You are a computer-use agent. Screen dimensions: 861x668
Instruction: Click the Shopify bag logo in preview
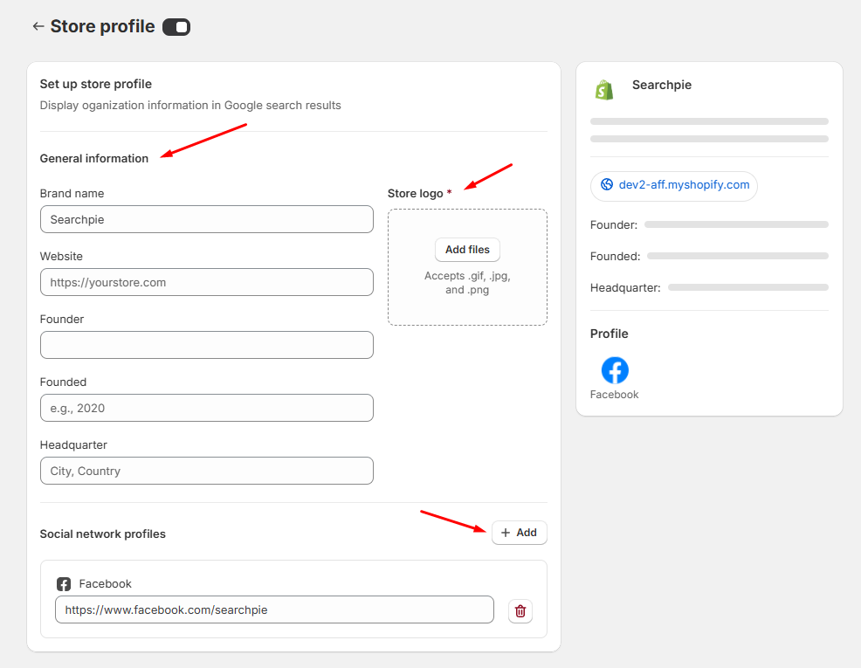pos(603,89)
